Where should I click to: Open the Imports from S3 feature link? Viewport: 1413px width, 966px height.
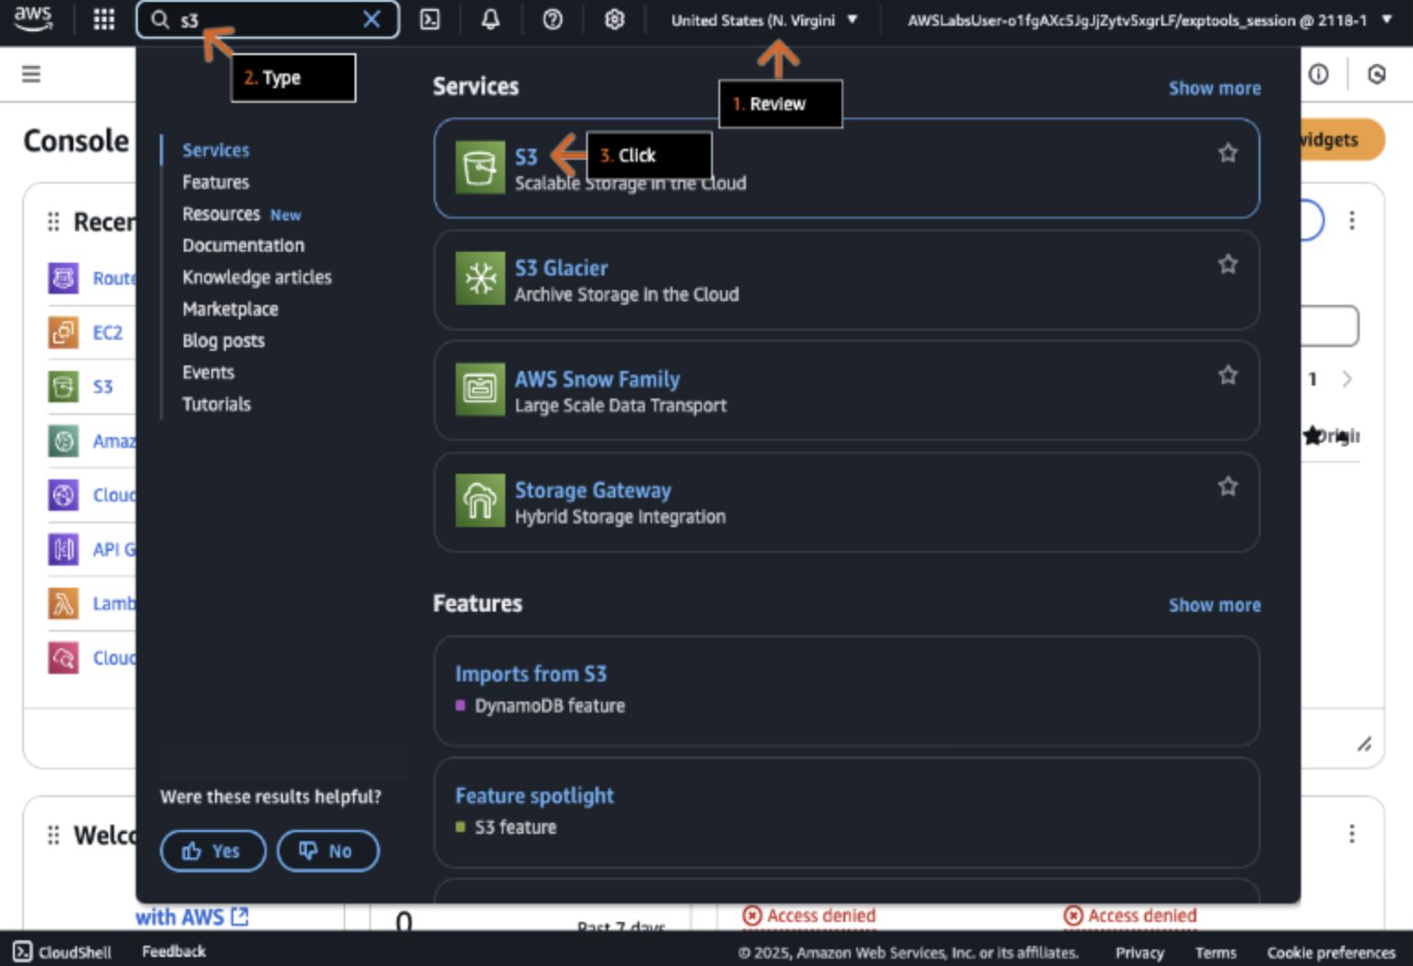click(530, 674)
